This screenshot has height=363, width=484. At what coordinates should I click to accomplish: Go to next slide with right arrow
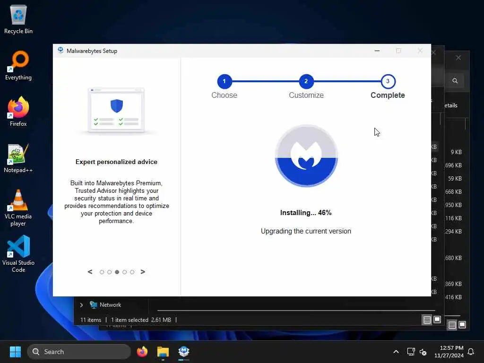click(143, 272)
